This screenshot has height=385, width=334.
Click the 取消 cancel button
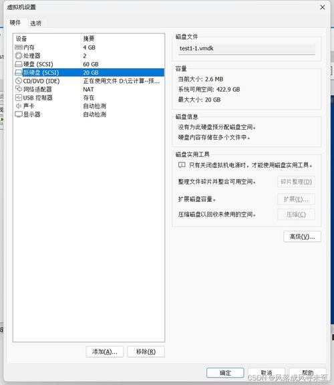pyautogui.click(x=267, y=373)
